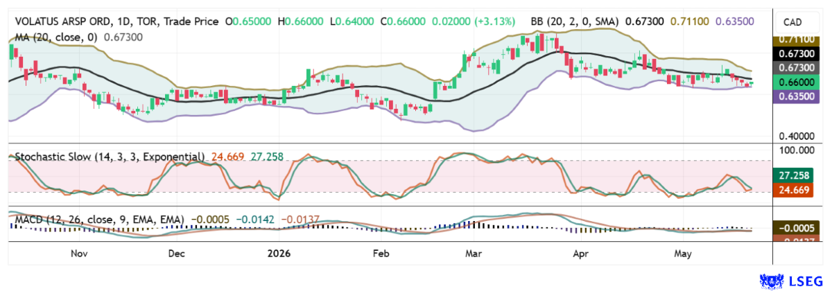This screenshot has height=291, width=832.
Task: Click the 100.000 stochastic axis label
Action: [795, 150]
